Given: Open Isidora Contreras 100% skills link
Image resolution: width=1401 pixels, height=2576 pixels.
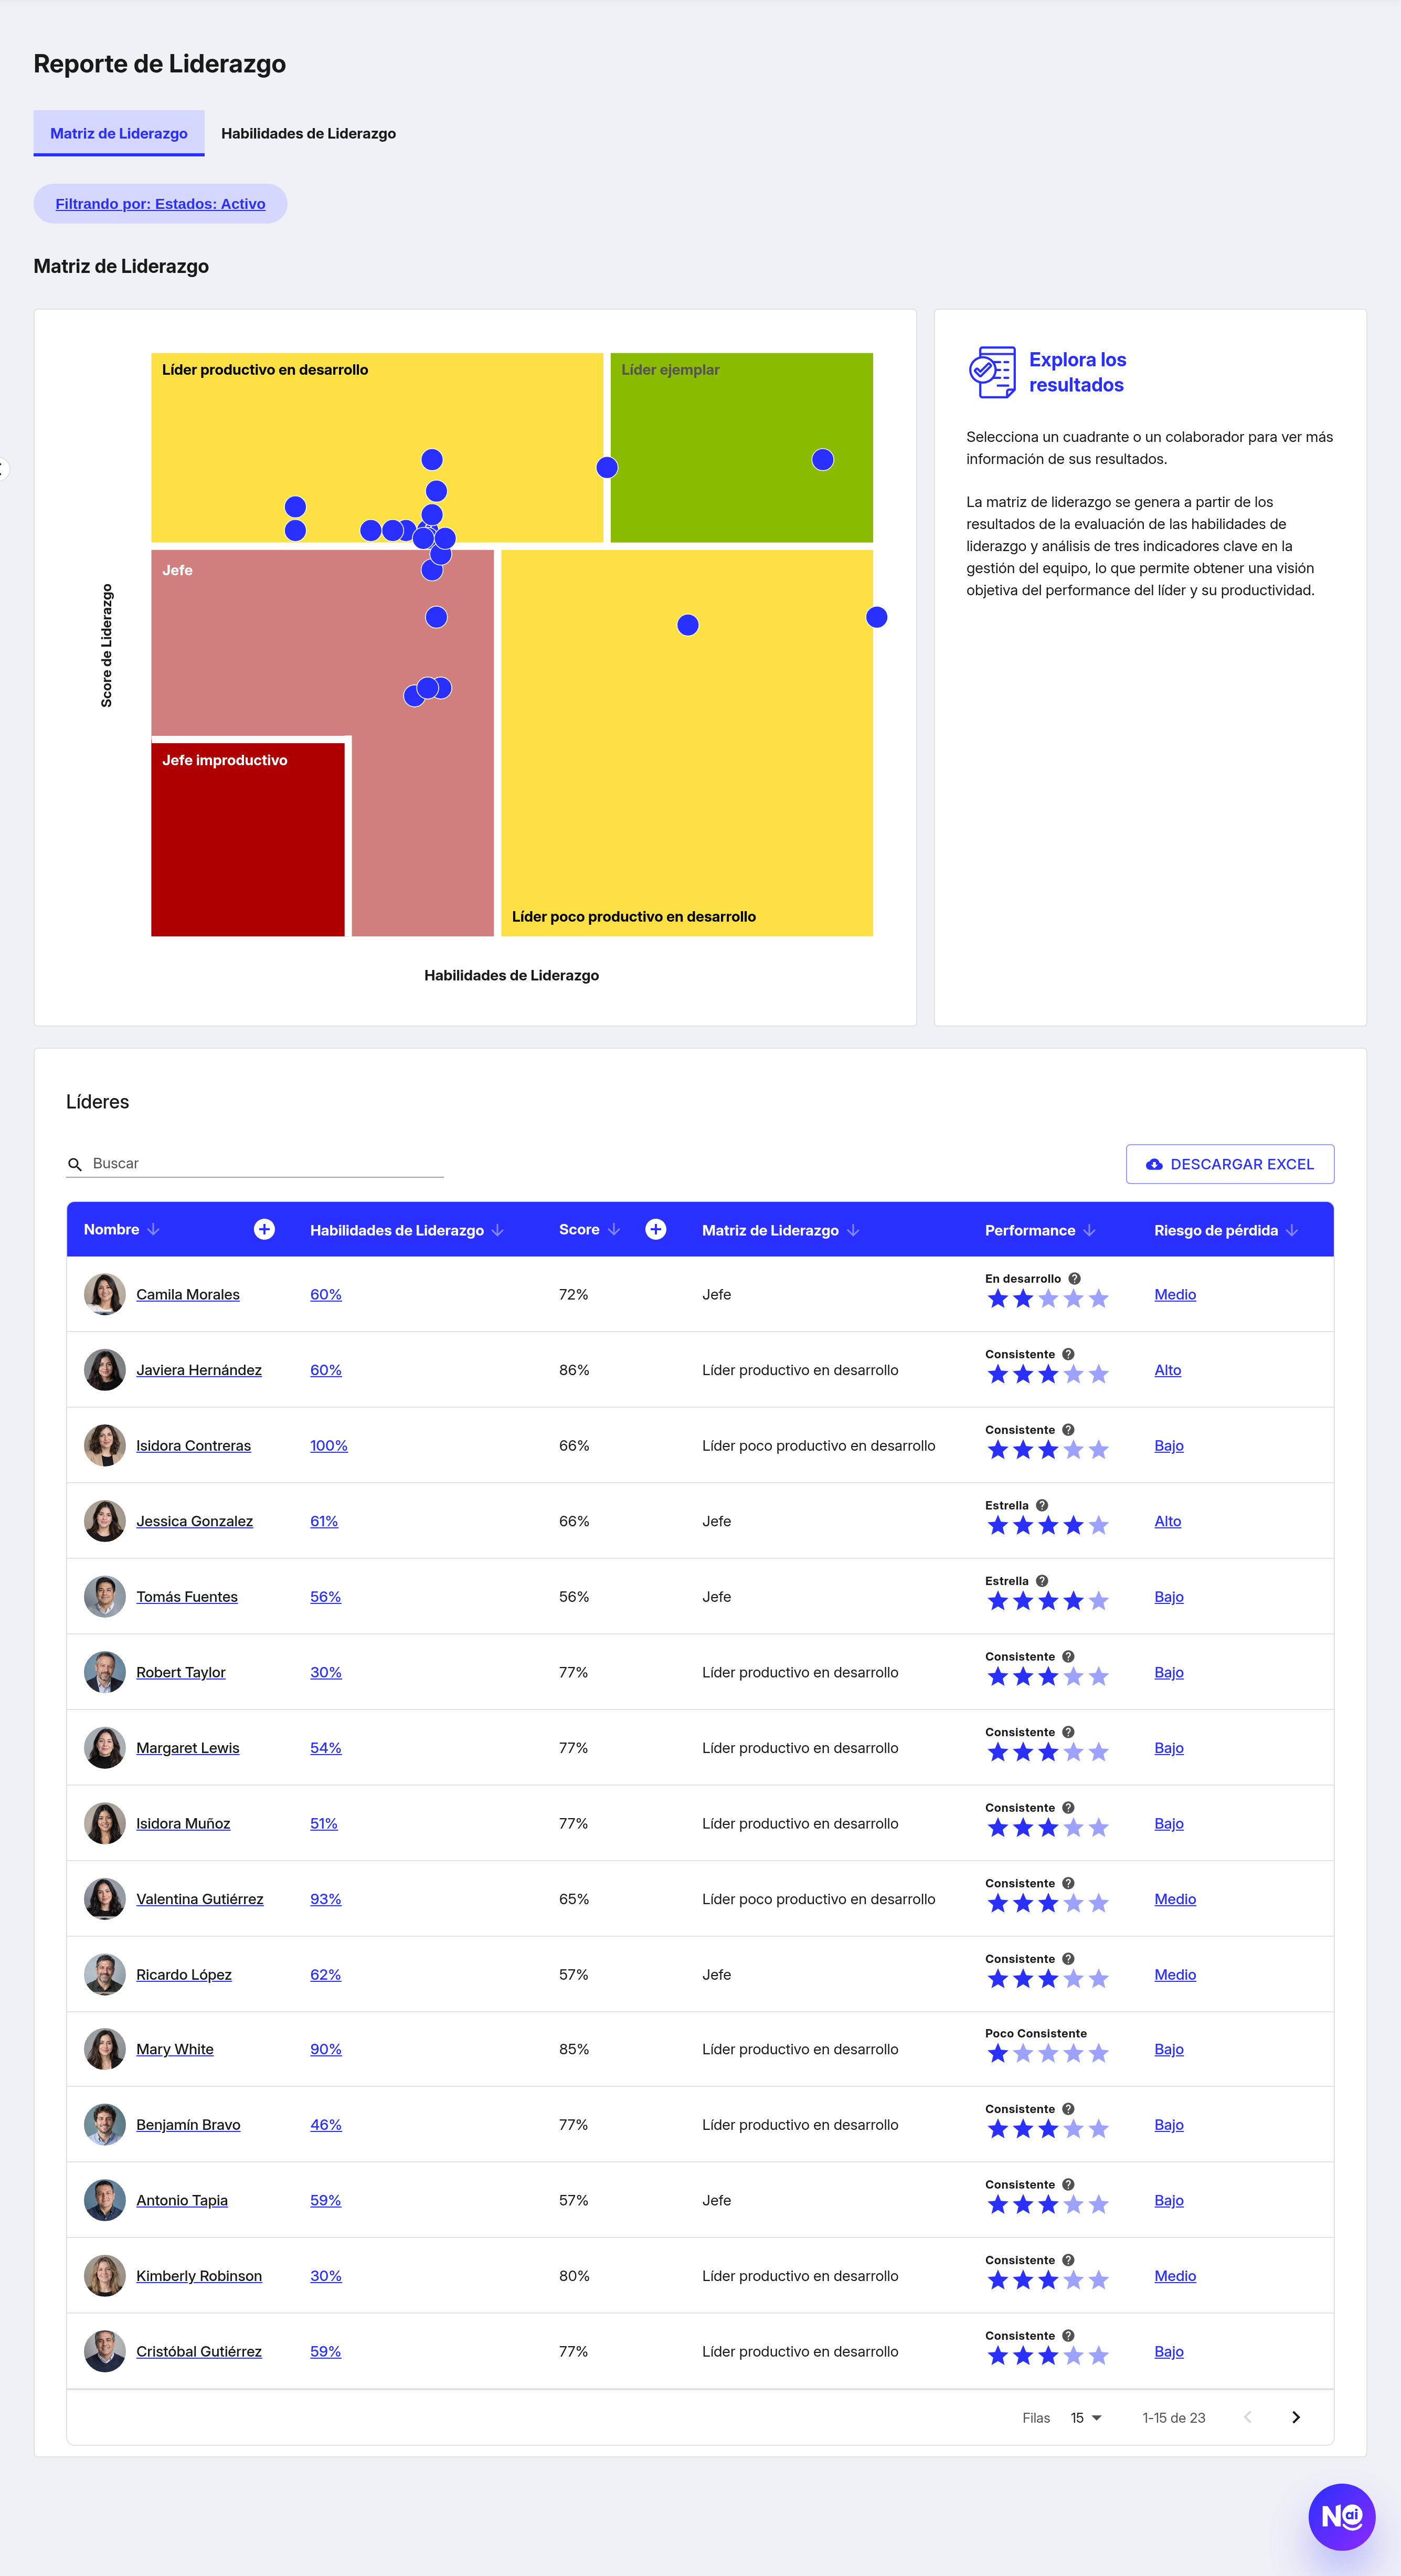Looking at the screenshot, I should [329, 1445].
